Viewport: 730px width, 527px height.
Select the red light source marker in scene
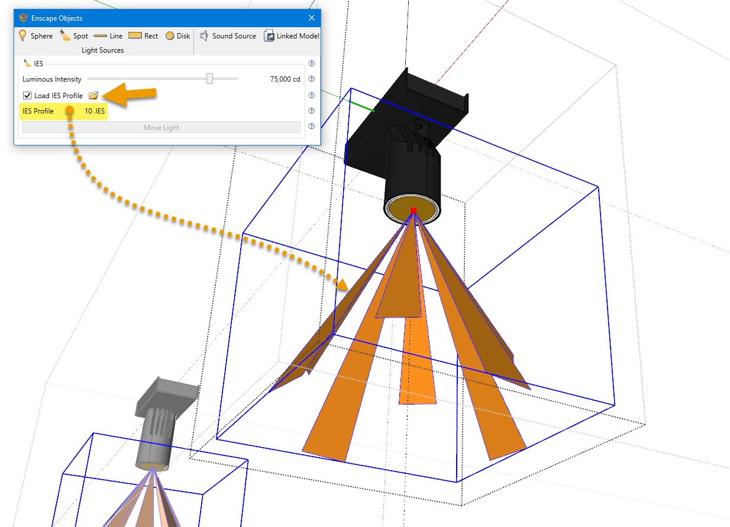pyautogui.click(x=413, y=210)
